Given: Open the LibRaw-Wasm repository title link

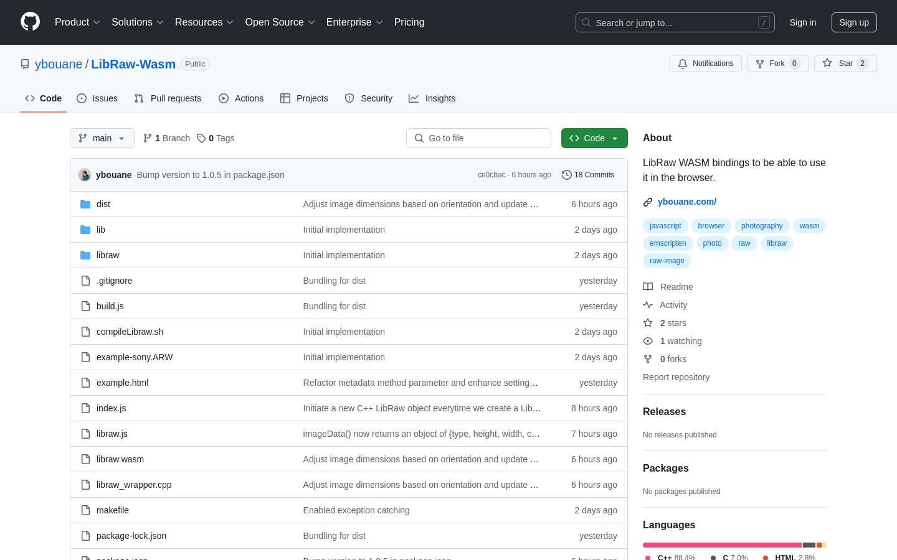Looking at the screenshot, I should tap(133, 64).
